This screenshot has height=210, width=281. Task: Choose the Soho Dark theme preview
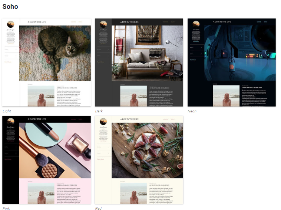point(139,62)
